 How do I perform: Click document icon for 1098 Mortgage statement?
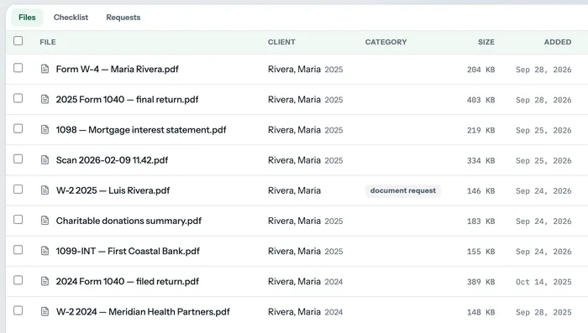(45, 130)
